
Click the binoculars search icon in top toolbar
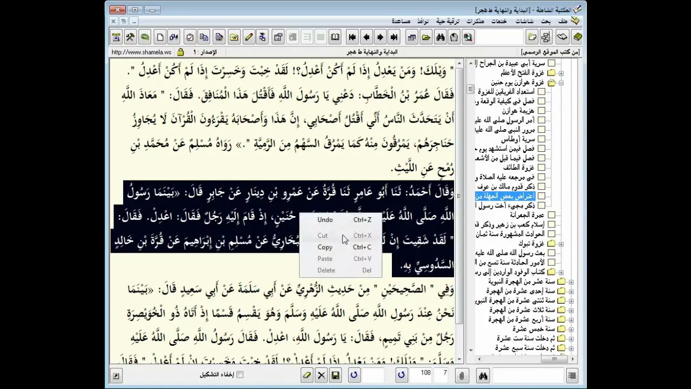point(440,37)
